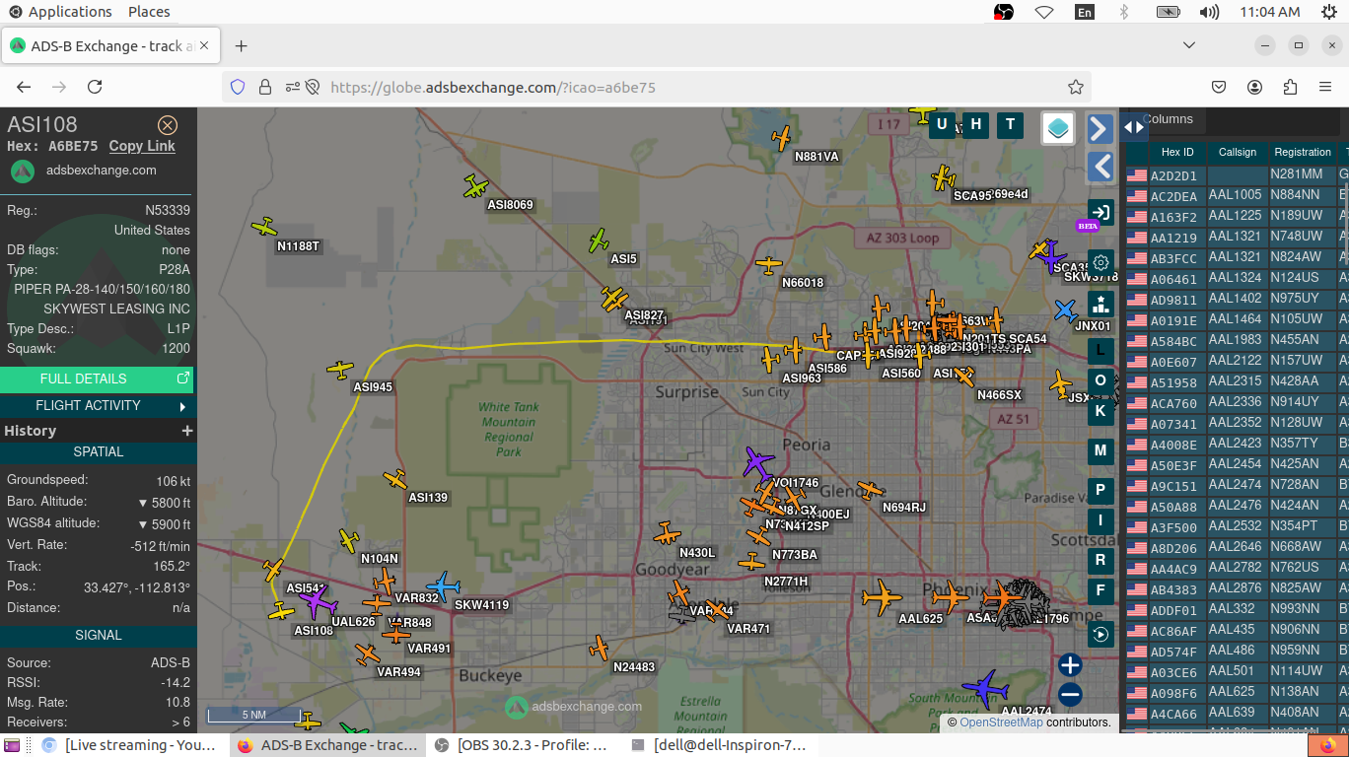Select the ASI8069 aircraft on the map
The image size is (1349, 757).
pos(475,186)
